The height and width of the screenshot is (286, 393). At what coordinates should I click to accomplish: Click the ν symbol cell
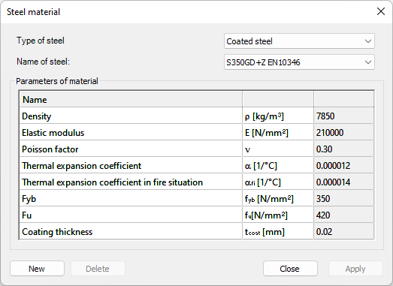point(278,149)
